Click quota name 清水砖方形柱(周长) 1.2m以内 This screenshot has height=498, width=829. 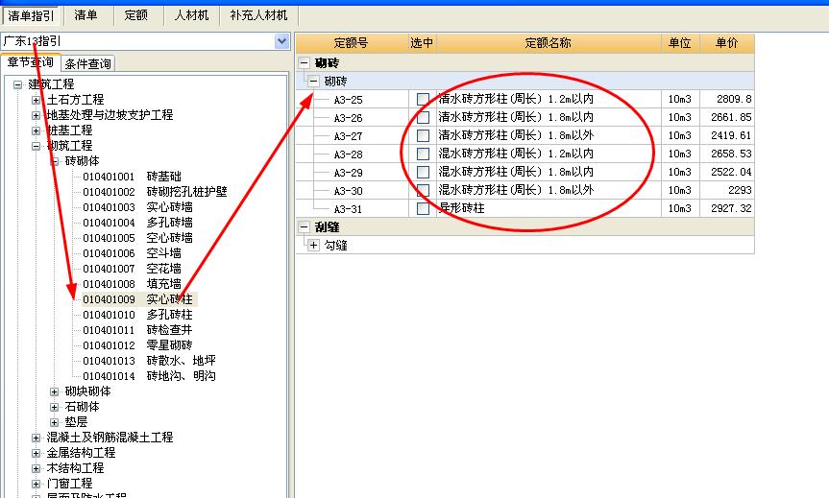pyautogui.click(x=516, y=99)
